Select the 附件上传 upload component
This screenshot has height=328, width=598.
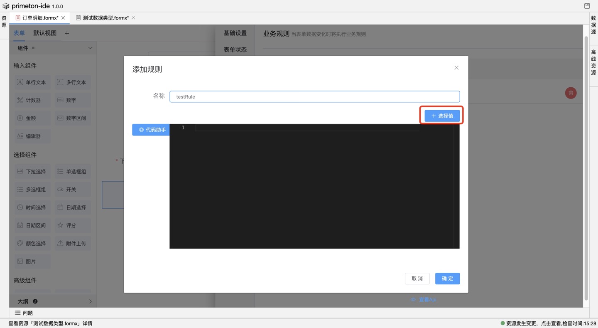coord(72,244)
